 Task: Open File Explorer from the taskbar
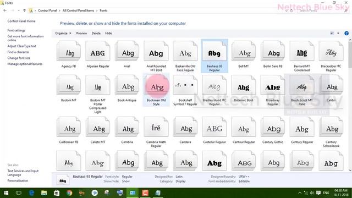click(44, 193)
